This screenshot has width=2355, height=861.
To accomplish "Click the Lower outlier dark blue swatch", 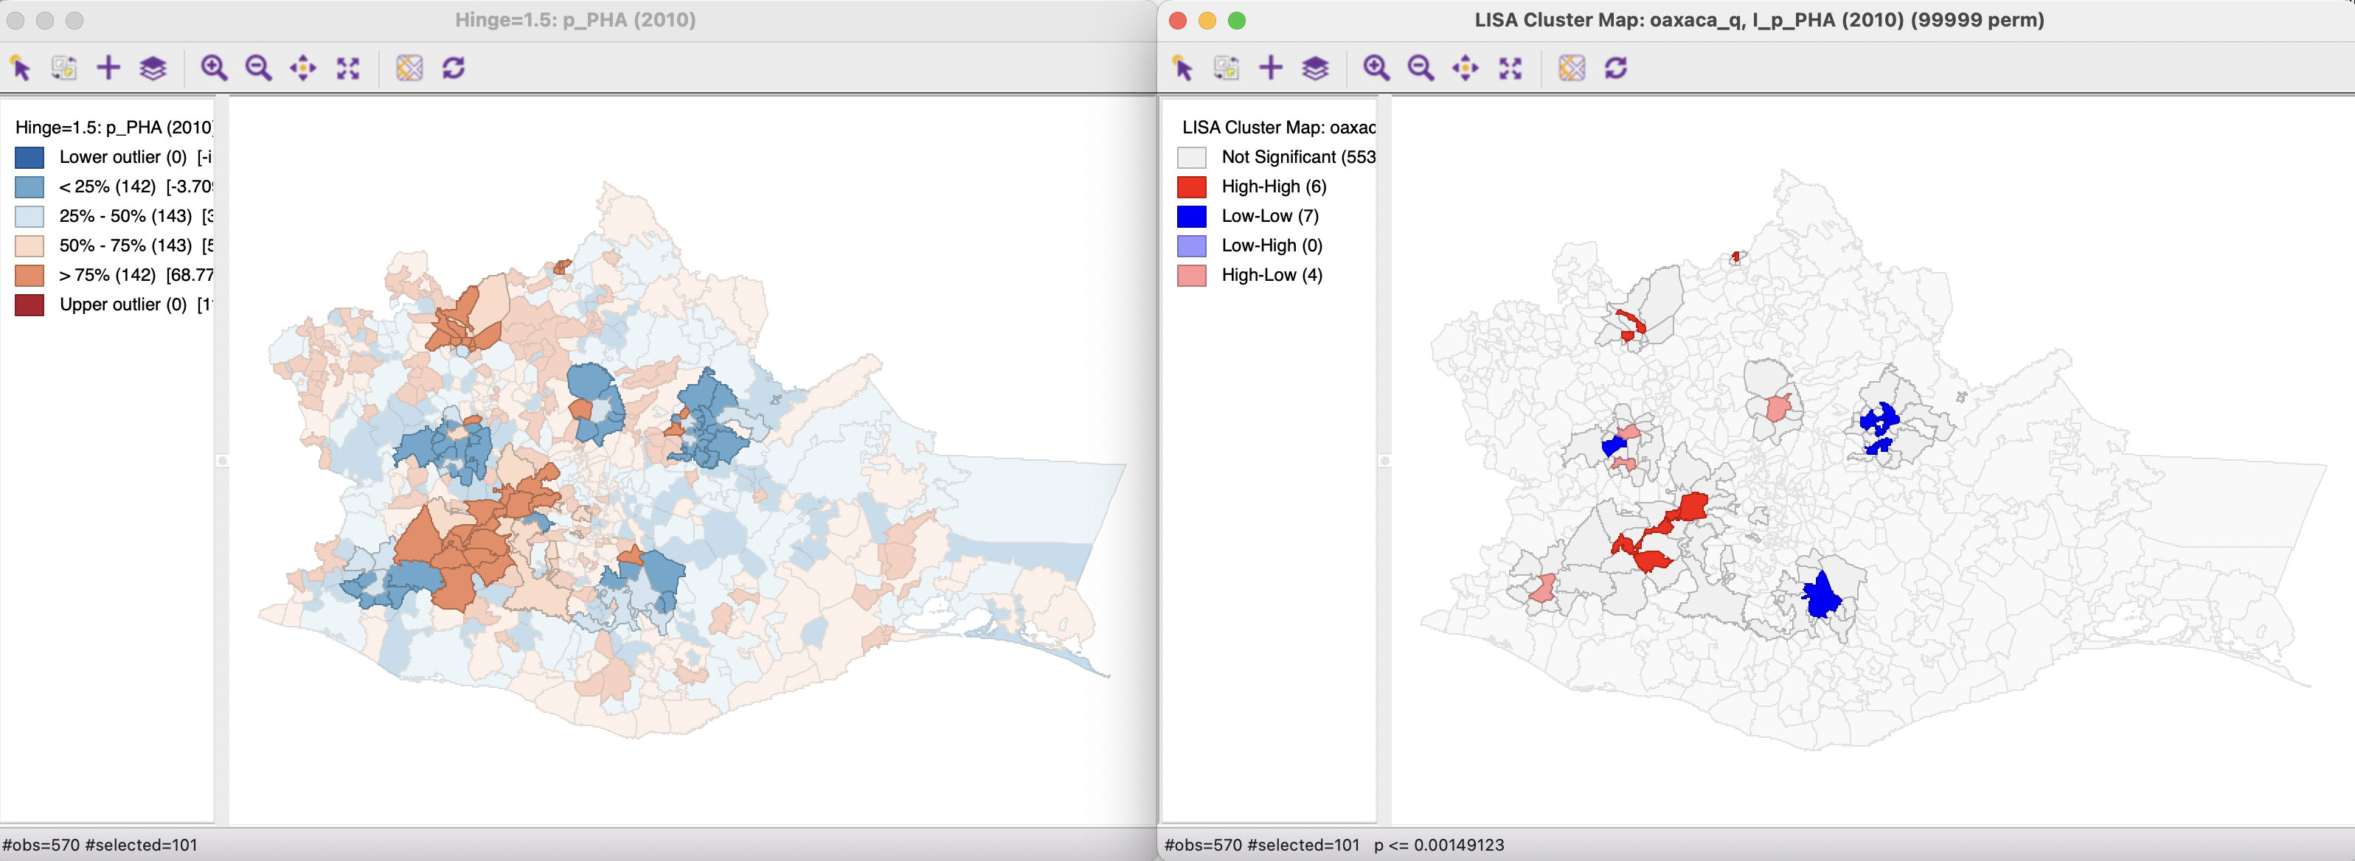I will pos(30,157).
